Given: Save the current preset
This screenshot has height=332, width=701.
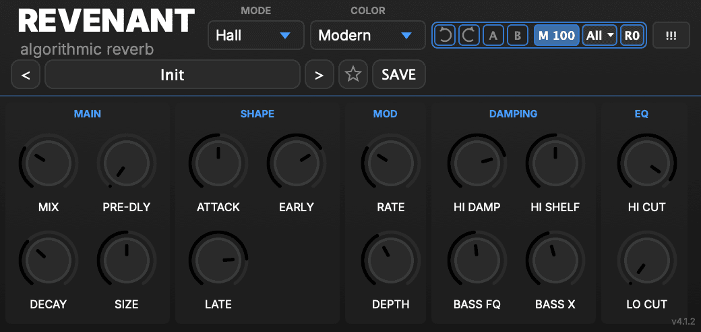Looking at the screenshot, I should pos(399,74).
